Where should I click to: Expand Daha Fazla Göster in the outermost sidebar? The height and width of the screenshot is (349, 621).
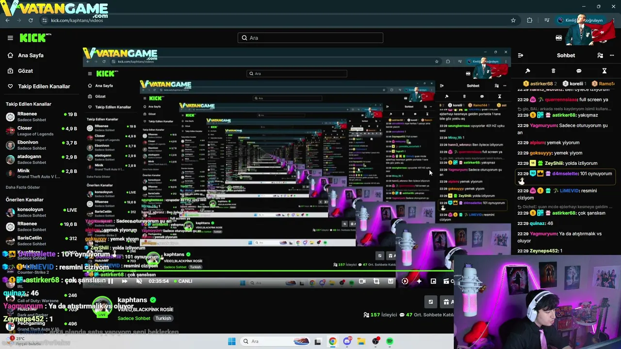tap(23, 188)
